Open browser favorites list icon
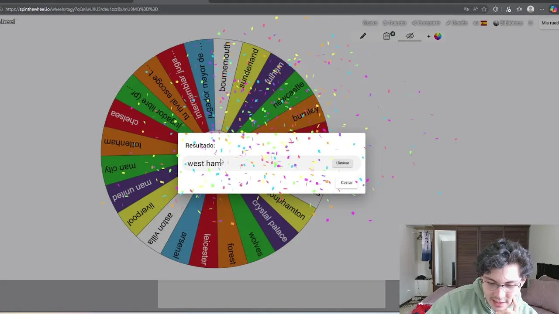The image size is (559, 314). click(x=519, y=9)
